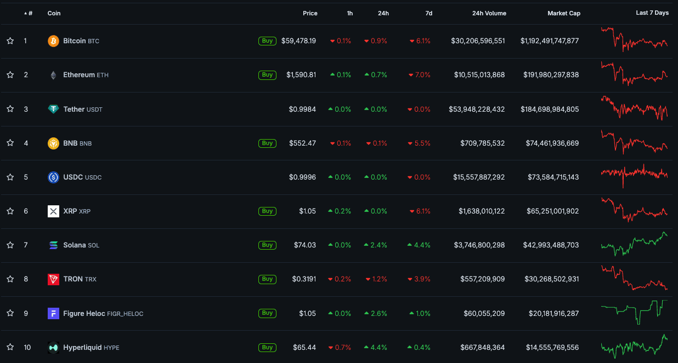Click the Solana logo icon

tap(53, 245)
